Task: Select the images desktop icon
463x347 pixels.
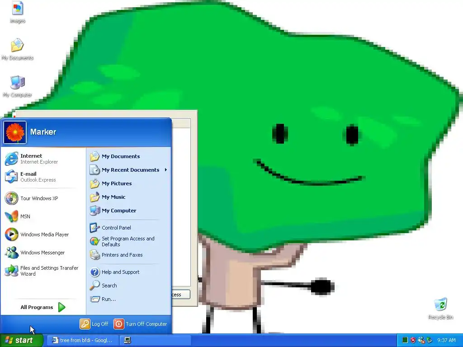Action: click(18, 12)
